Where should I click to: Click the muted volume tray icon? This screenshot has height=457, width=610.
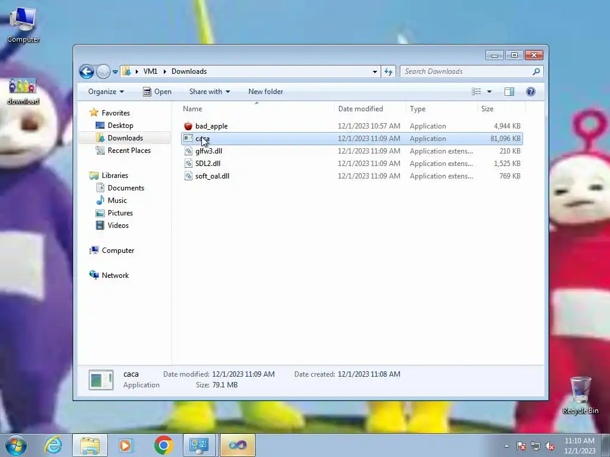[550, 446]
